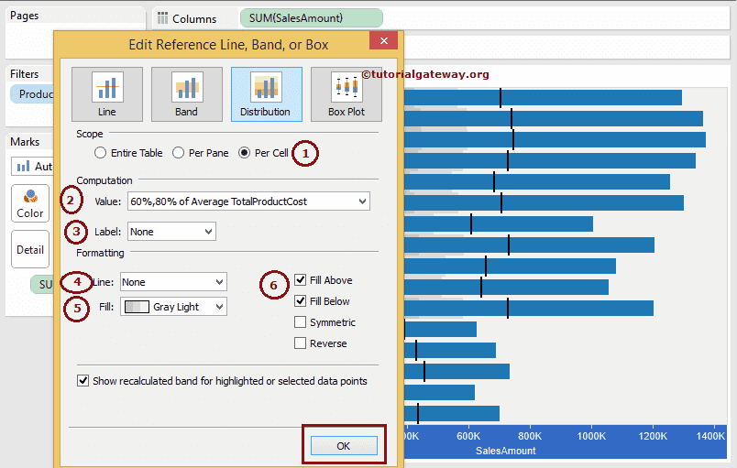Select the Distribution reference type button
737x468 pixels.
[267, 94]
